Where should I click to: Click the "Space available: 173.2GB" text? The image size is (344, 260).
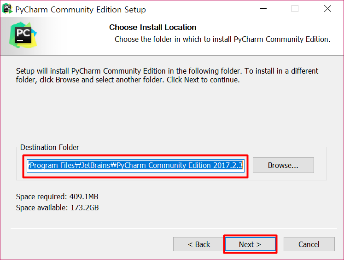[57, 208]
